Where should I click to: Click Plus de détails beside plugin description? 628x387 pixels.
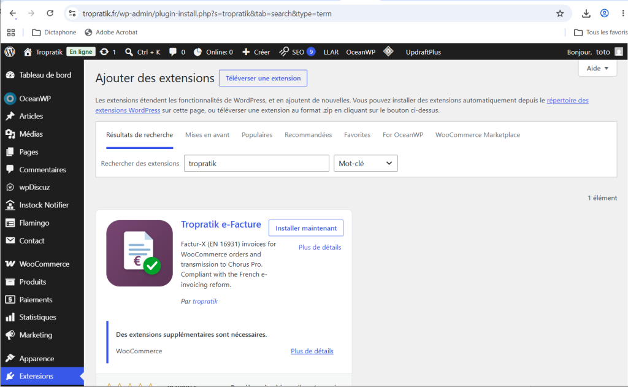tap(320, 247)
